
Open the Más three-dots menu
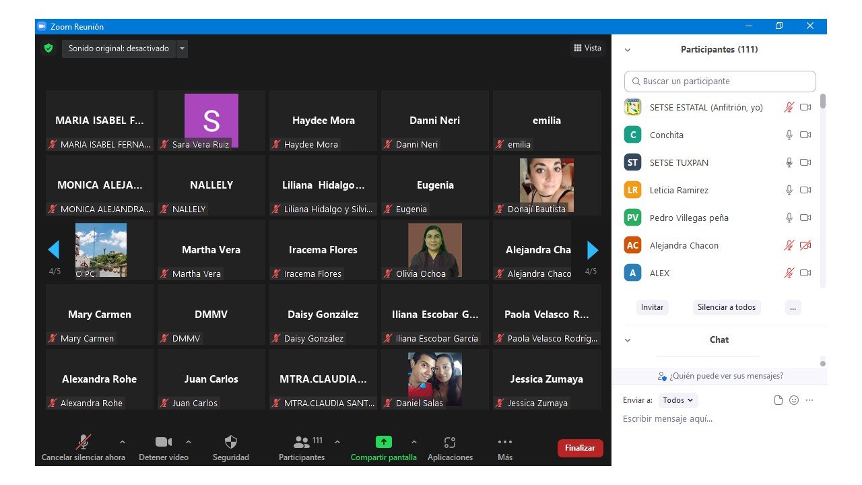pos(504,443)
